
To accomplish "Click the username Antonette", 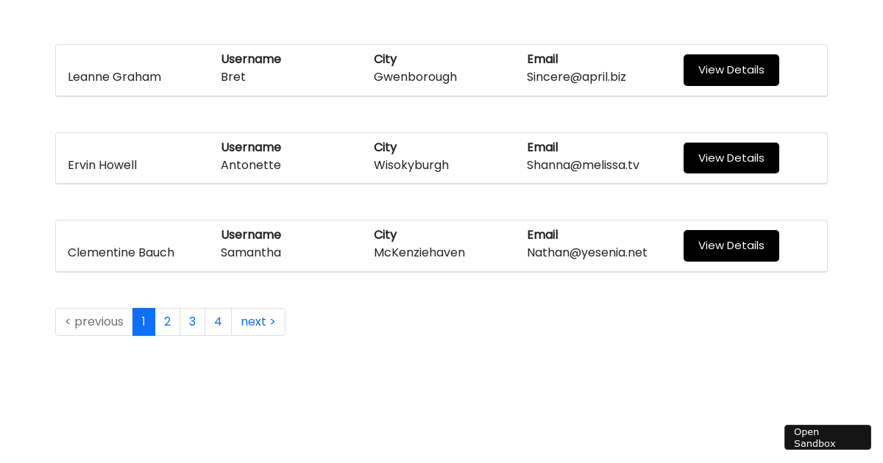I will tap(251, 165).
